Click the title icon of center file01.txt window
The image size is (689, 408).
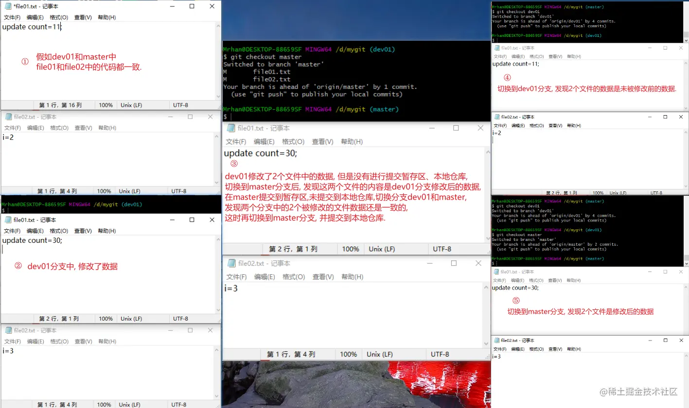[x=230, y=128]
